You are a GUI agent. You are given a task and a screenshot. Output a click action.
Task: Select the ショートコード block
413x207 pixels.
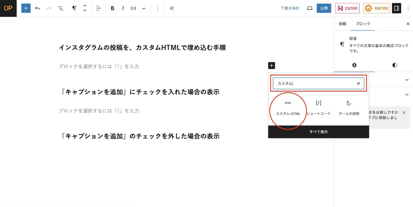tap(319, 108)
